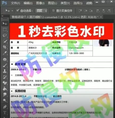
Task: Select the Move tool in the toolbox
Action: click(5, 24)
